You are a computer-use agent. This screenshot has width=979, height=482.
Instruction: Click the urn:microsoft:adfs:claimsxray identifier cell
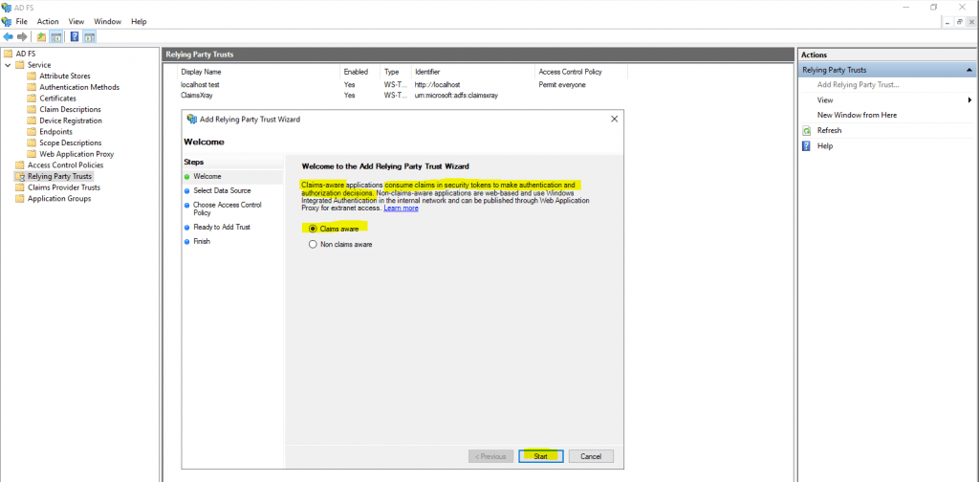(456, 96)
